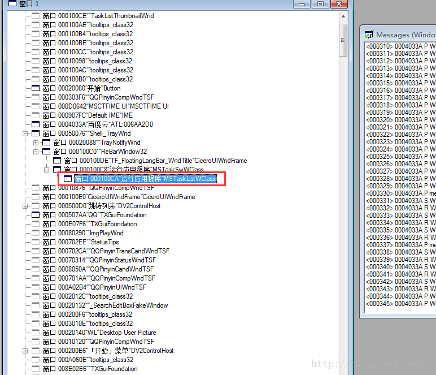
Task: Expand the 000500D0 跳转列表 node
Action: 25,206
